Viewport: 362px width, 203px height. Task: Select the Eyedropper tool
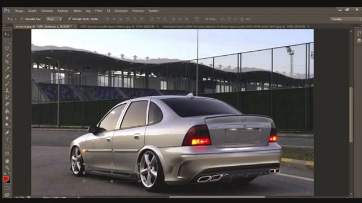(x=7, y=69)
